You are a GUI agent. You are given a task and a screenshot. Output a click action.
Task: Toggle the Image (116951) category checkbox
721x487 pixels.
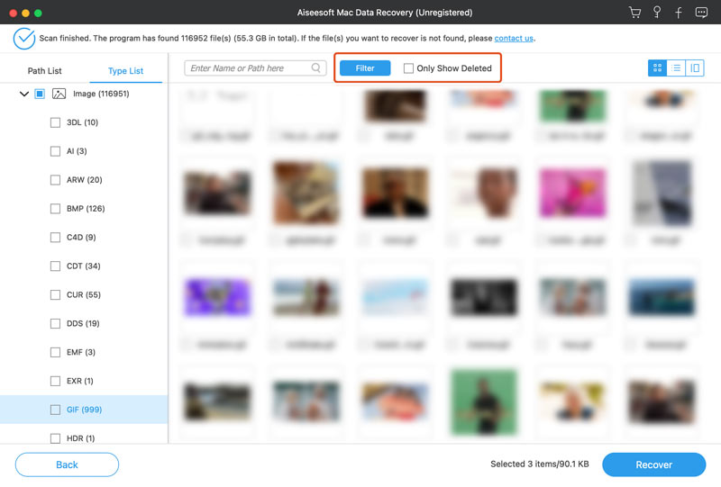(40, 94)
